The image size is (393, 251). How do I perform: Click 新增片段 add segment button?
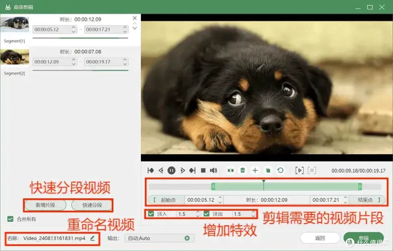pyautogui.click(x=45, y=205)
